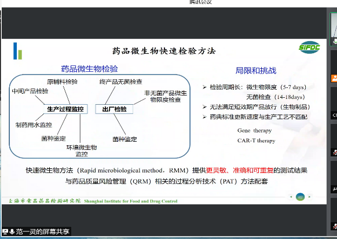Viewport: 337px width, 239px height.
Task: Select the 出厂检验 box in the diagram
Action: [114, 109]
